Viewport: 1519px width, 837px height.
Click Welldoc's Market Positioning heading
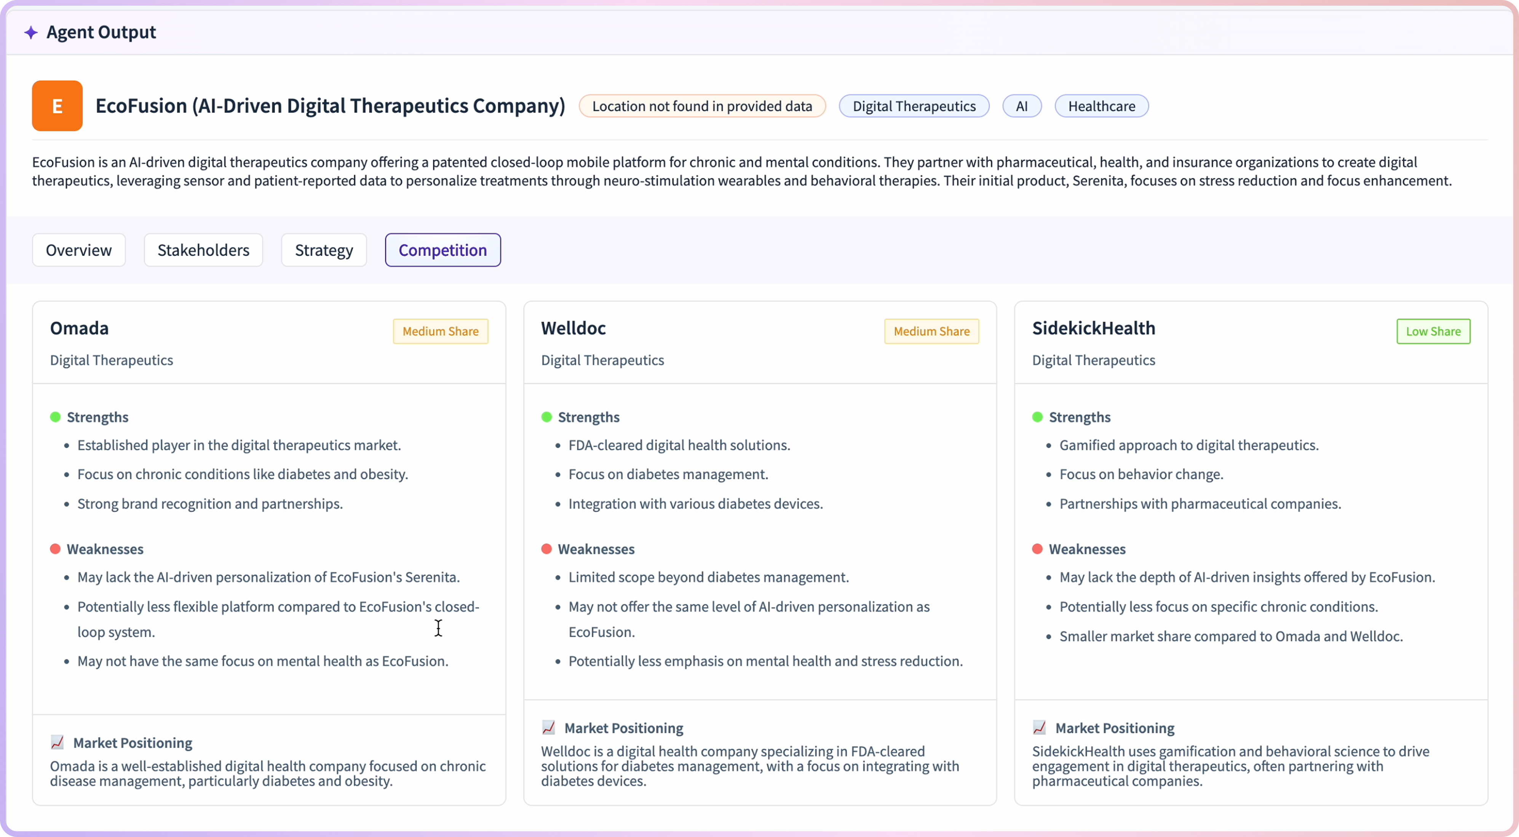click(x=624, y=728)
